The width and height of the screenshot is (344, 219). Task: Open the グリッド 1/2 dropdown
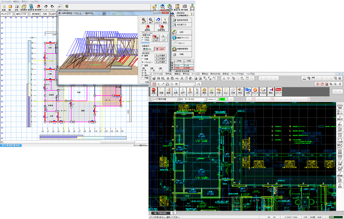click(14, 14)
